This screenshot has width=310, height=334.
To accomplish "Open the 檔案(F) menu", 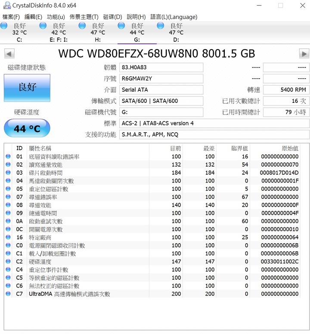I will coord(11,17).
